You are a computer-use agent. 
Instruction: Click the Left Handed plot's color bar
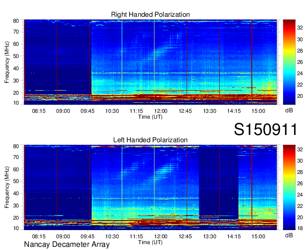(x=289, y=187)
